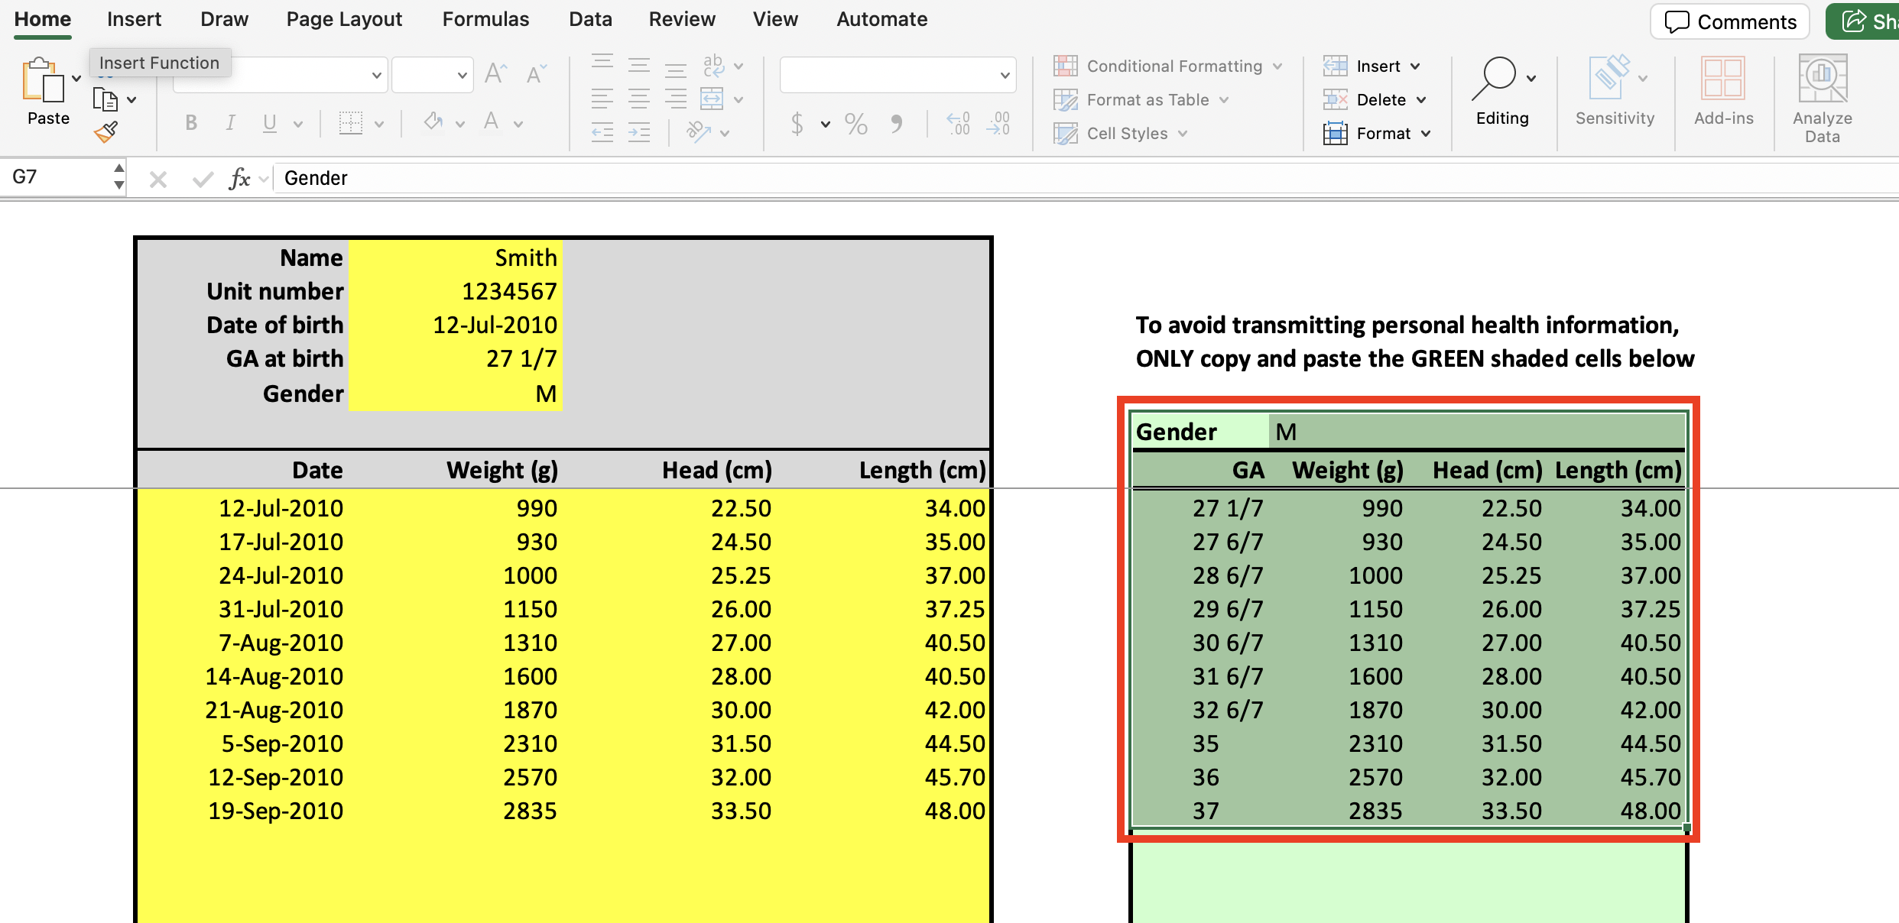Toggle italic formatting
The image size is (1899, 923).
click(x=230, y=123)
